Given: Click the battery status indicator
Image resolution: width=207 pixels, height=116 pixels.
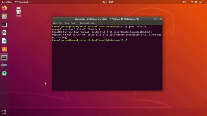Looking at the screenshot, I should 201,2.
